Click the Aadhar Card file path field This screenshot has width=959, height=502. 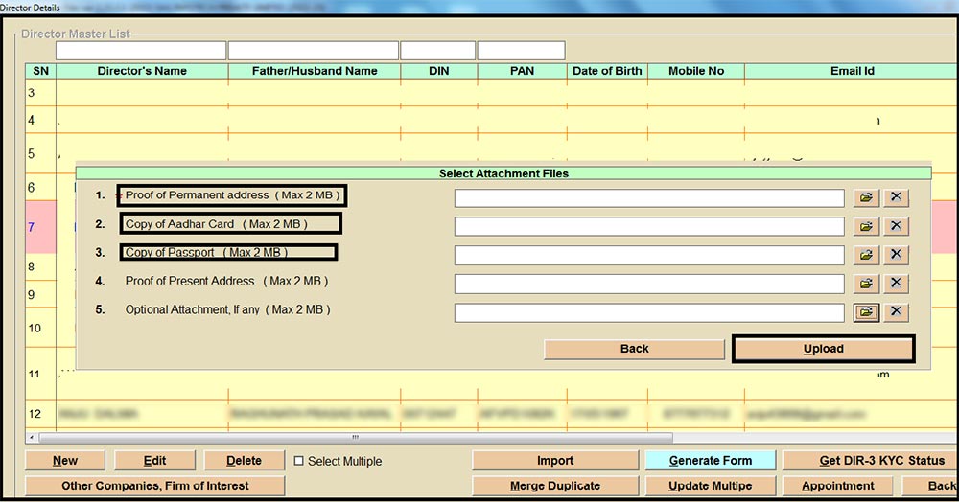tap(649, 226)
